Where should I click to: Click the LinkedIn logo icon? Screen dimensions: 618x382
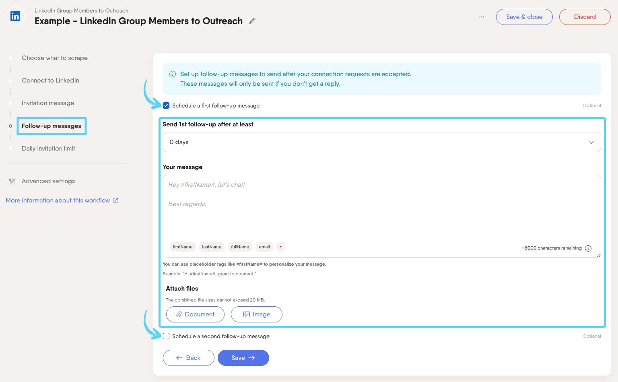pyautogui.click(x=15, y=17)
